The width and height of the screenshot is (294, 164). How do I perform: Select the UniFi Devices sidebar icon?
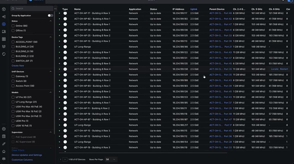click(4, 24)
